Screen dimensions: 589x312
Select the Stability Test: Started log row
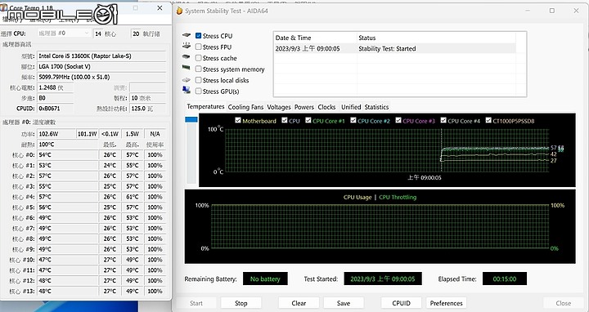click(394, 48)
